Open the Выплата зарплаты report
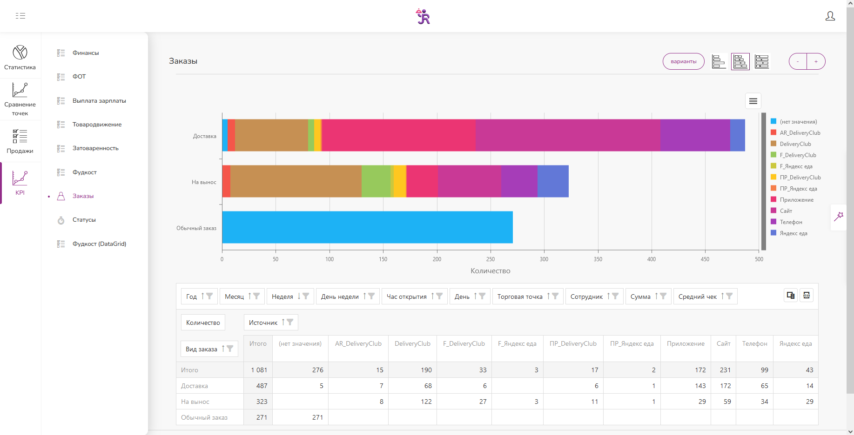Image resolution: width=854 pixels, height=435 pixels. click(99, 101)
